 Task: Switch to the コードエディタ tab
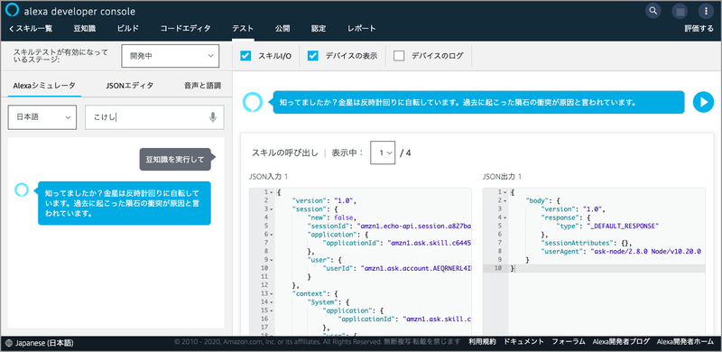186,29
